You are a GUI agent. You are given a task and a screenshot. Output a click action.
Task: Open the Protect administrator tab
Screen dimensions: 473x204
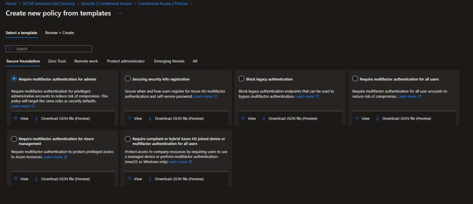point(126,61)
